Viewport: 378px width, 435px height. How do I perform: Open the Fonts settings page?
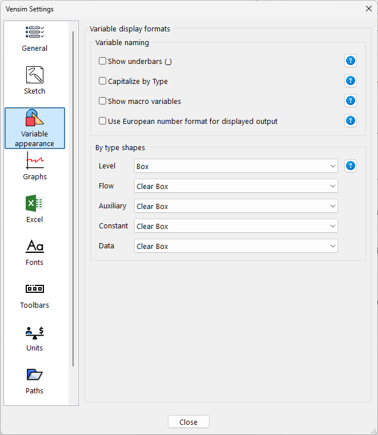(35, 252)
